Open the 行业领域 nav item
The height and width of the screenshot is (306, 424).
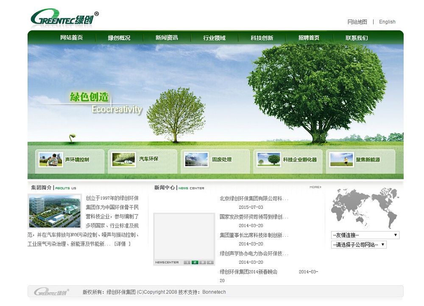(214, 38)
